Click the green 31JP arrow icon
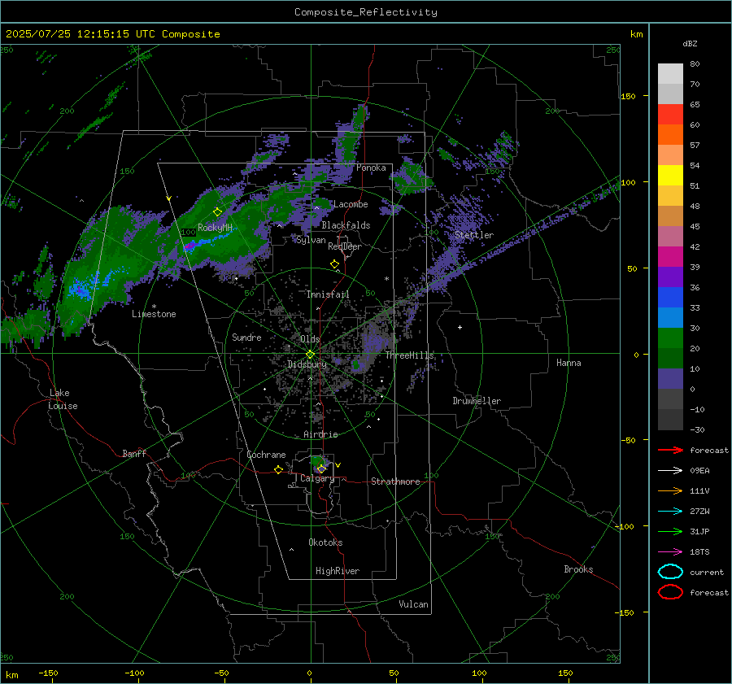 pos(670,531)
